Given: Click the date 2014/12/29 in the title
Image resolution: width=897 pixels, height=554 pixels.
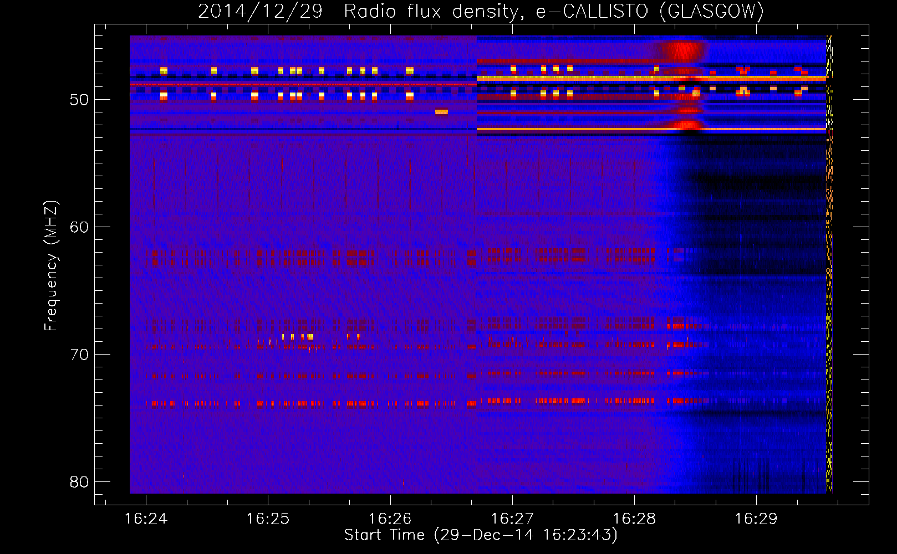Looking at the screenshot, I should click(x=260, y=11).
